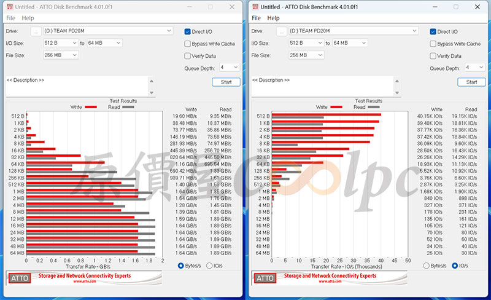Select IO/s radio in right window
This screenshot has width=491, height=300.
point(455,266)
